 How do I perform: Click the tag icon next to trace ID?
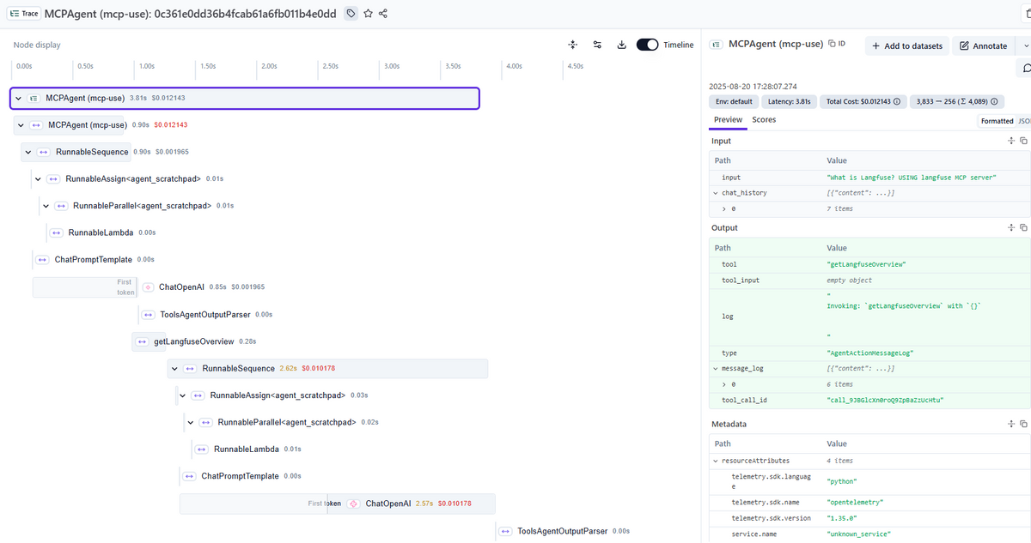click(x=351, y=14)
